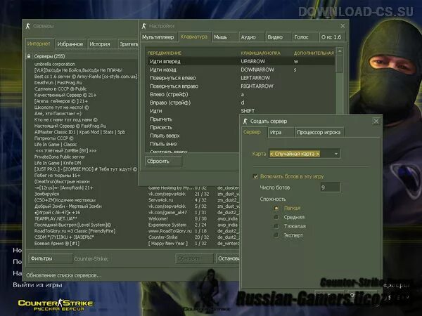Click the keyboard bindings scrollbar up arrow

point(340,51)
